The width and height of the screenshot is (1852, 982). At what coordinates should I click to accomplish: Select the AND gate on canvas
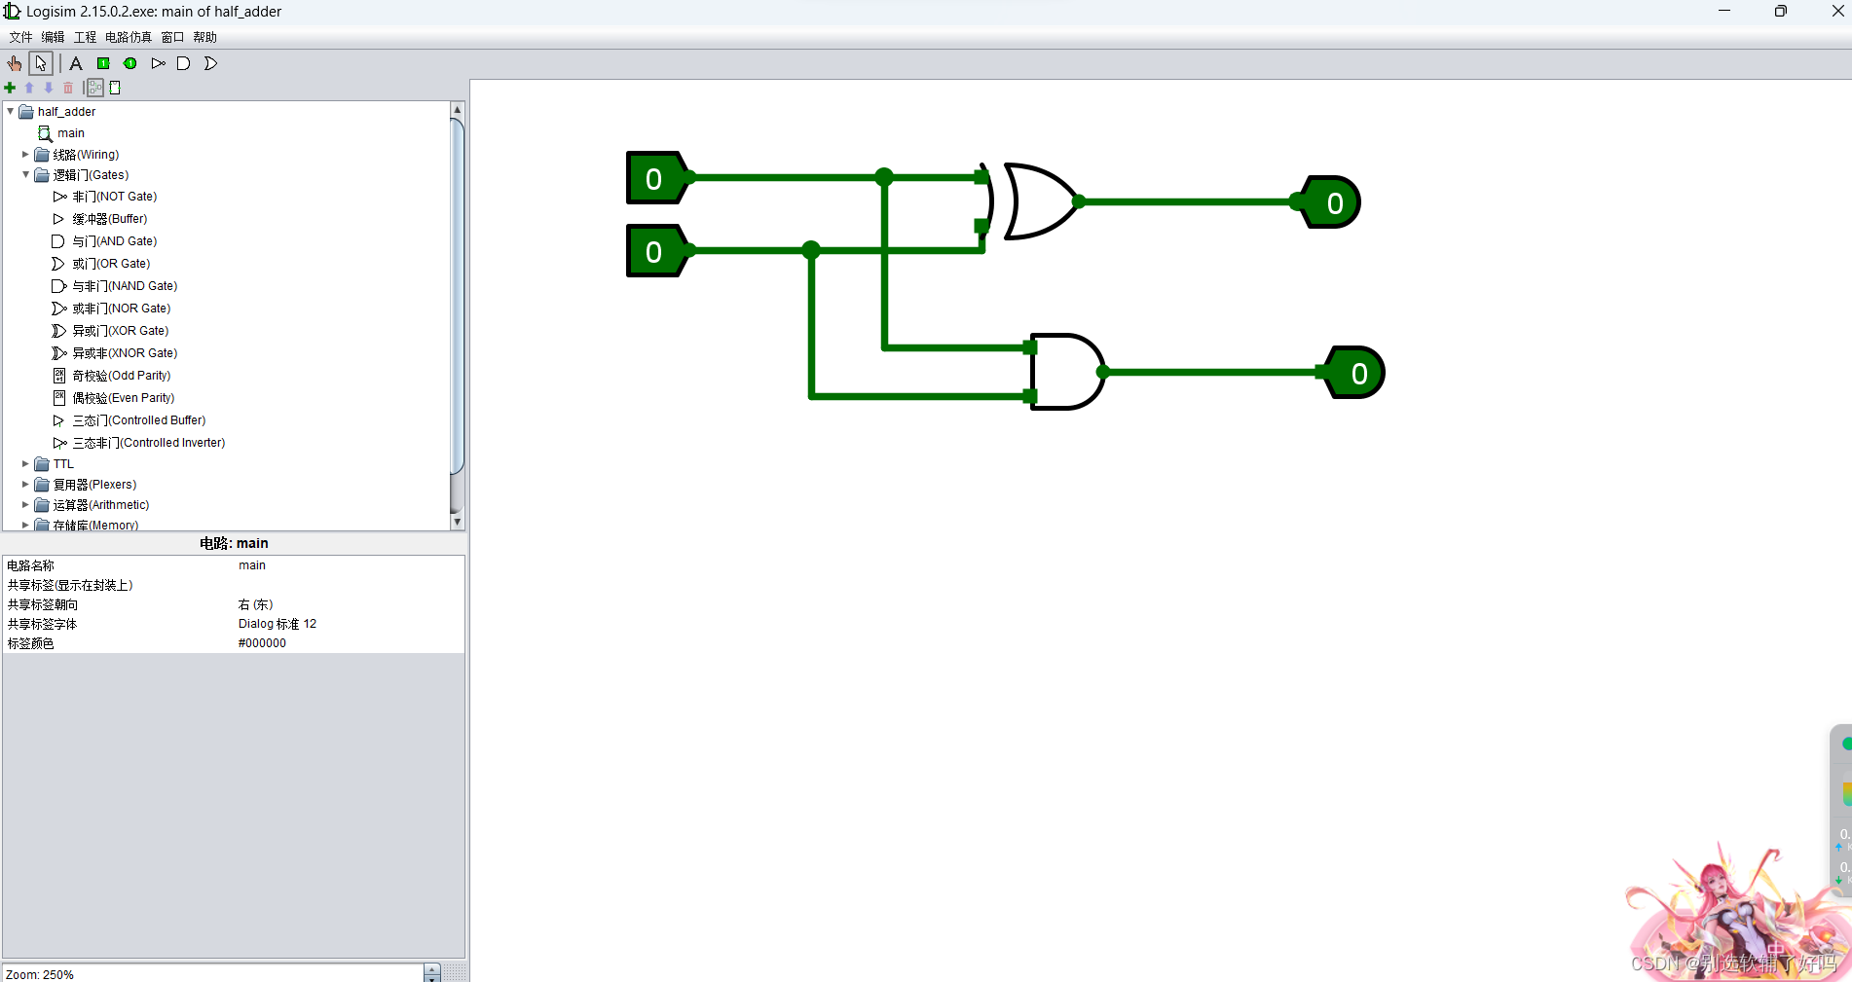1068,372
